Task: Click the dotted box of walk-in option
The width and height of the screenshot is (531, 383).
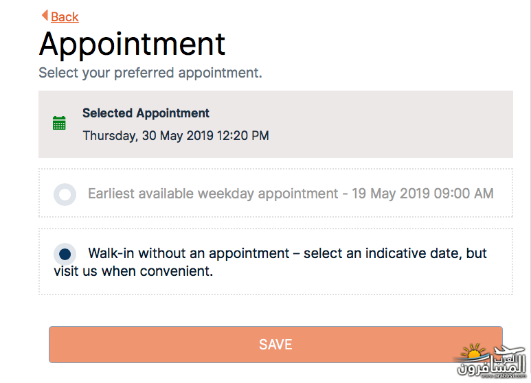Action: click(x=275, y=262)
